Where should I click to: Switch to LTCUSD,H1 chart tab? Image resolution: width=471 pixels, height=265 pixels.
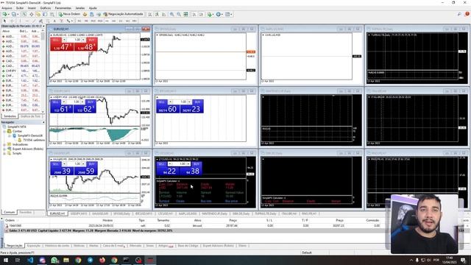pos(166,213)
